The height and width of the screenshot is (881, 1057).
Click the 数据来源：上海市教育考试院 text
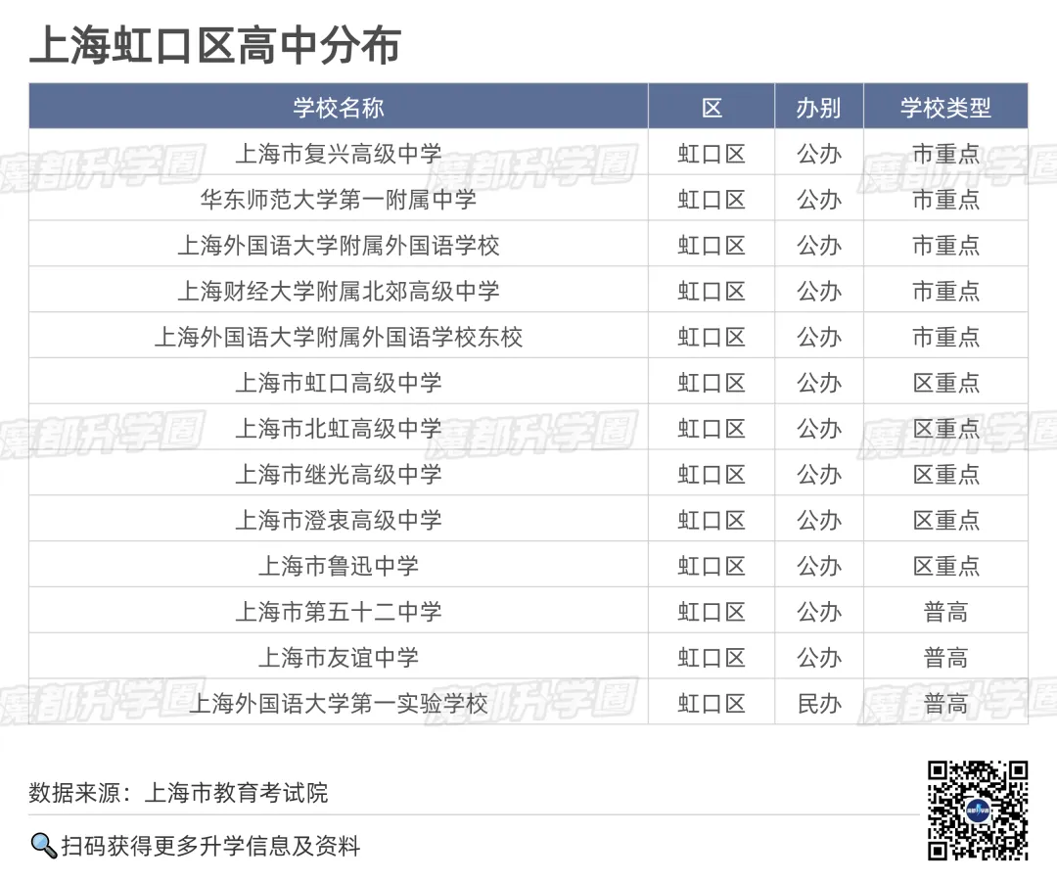click(x=179, y=792)
